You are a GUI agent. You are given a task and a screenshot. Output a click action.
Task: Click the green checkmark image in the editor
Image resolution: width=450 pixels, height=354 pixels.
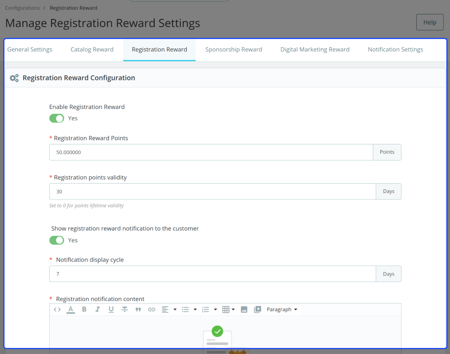click(x=217, y=331)
